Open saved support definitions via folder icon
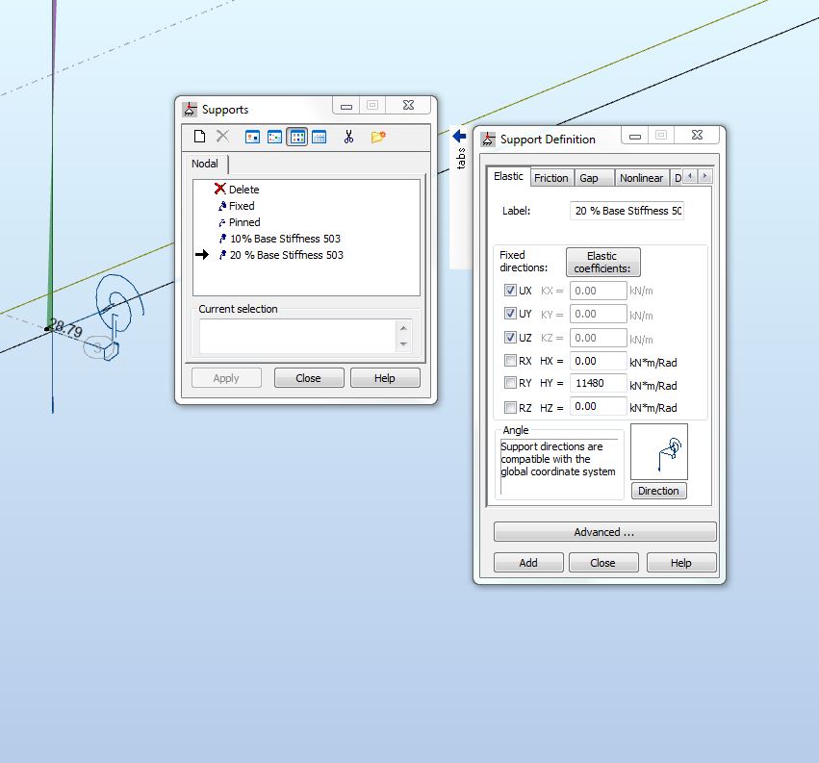Screen dimensions: 819x763 [x=377, y=138]
